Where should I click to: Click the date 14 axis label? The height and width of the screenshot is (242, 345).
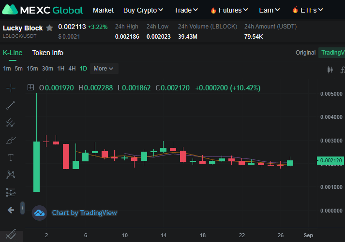click(164, 235)
